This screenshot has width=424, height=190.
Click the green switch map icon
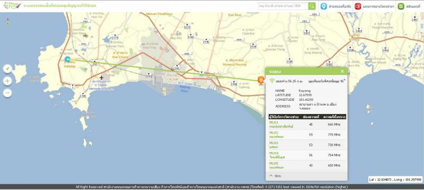(401, 6)
